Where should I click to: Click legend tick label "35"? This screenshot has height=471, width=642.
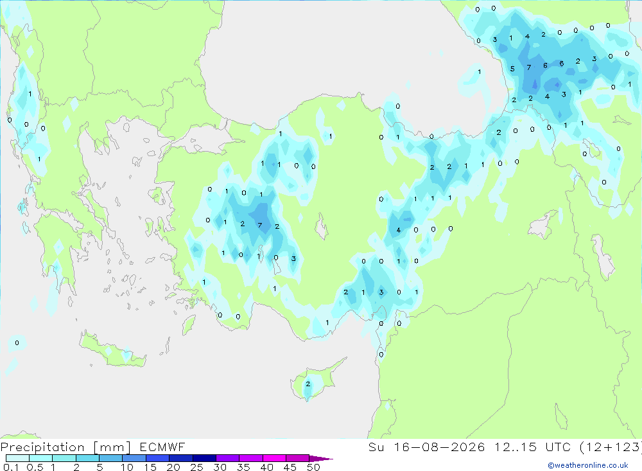point(243,467)
